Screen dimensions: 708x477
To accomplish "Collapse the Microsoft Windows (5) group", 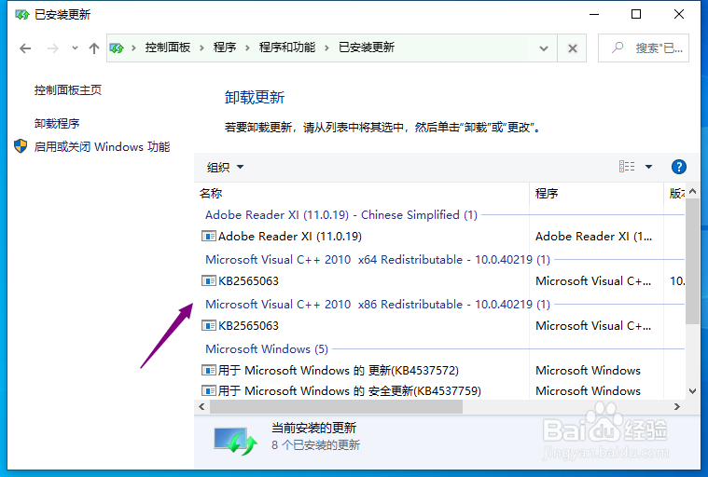I will coord(267,349).
